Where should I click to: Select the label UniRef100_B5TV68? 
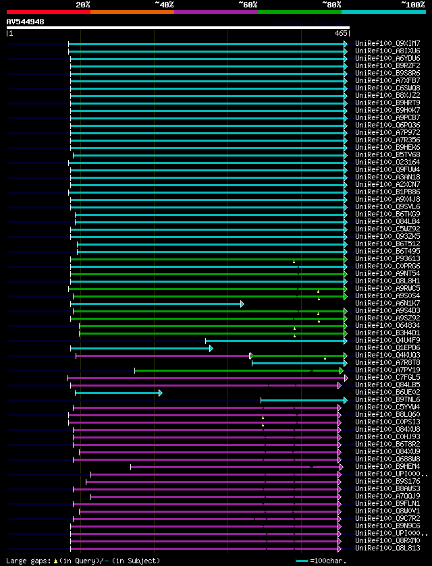387,154
